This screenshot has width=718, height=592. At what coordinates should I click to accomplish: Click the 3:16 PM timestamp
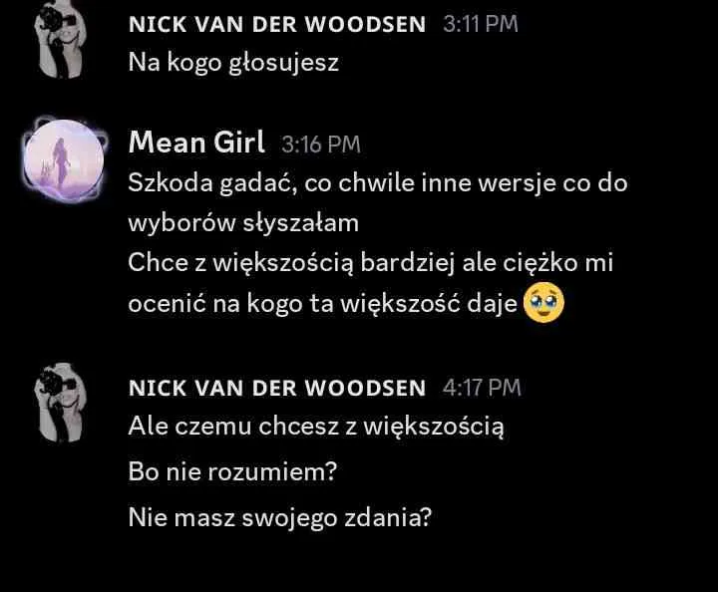(x=321, y=145)
